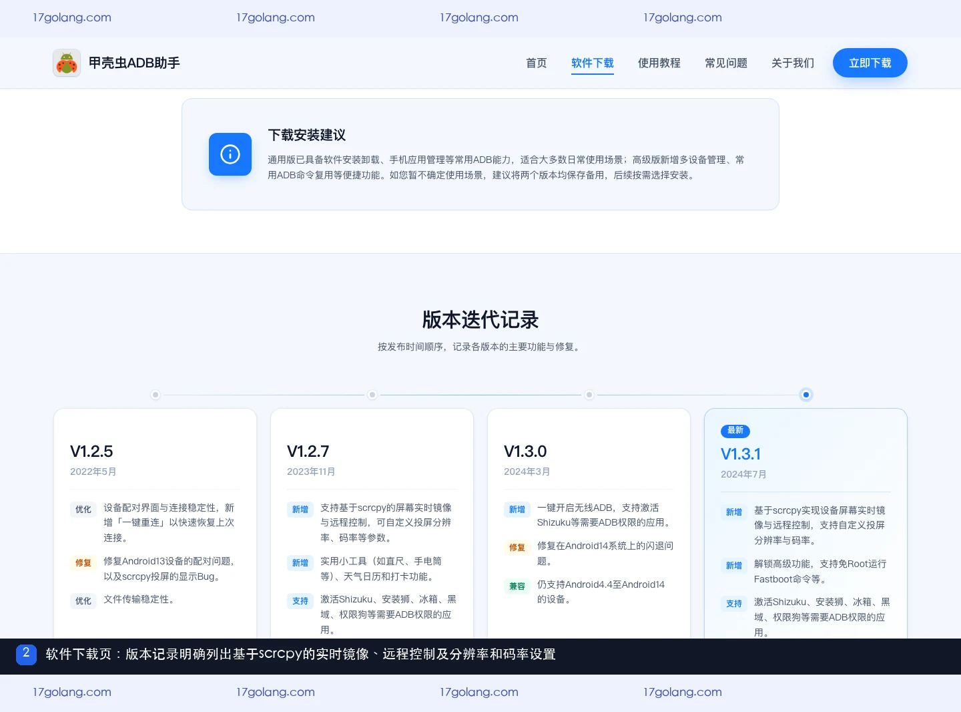Viewport: 961px width, 712px height.
Task: Click the 甲壳虫ADB助手 site title
Action: [x=134, y=63]
